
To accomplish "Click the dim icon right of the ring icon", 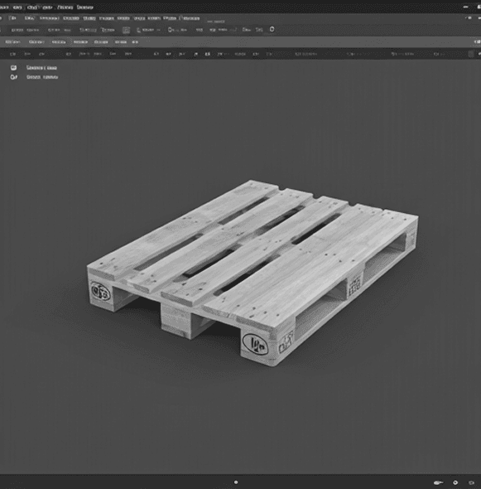I will click(x=471, y=482).
